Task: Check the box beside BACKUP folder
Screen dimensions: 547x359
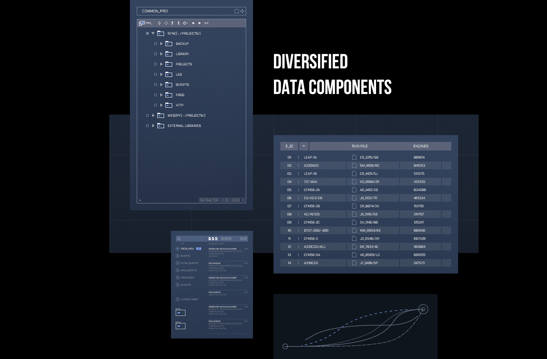Action: click(x=156, y=44)
